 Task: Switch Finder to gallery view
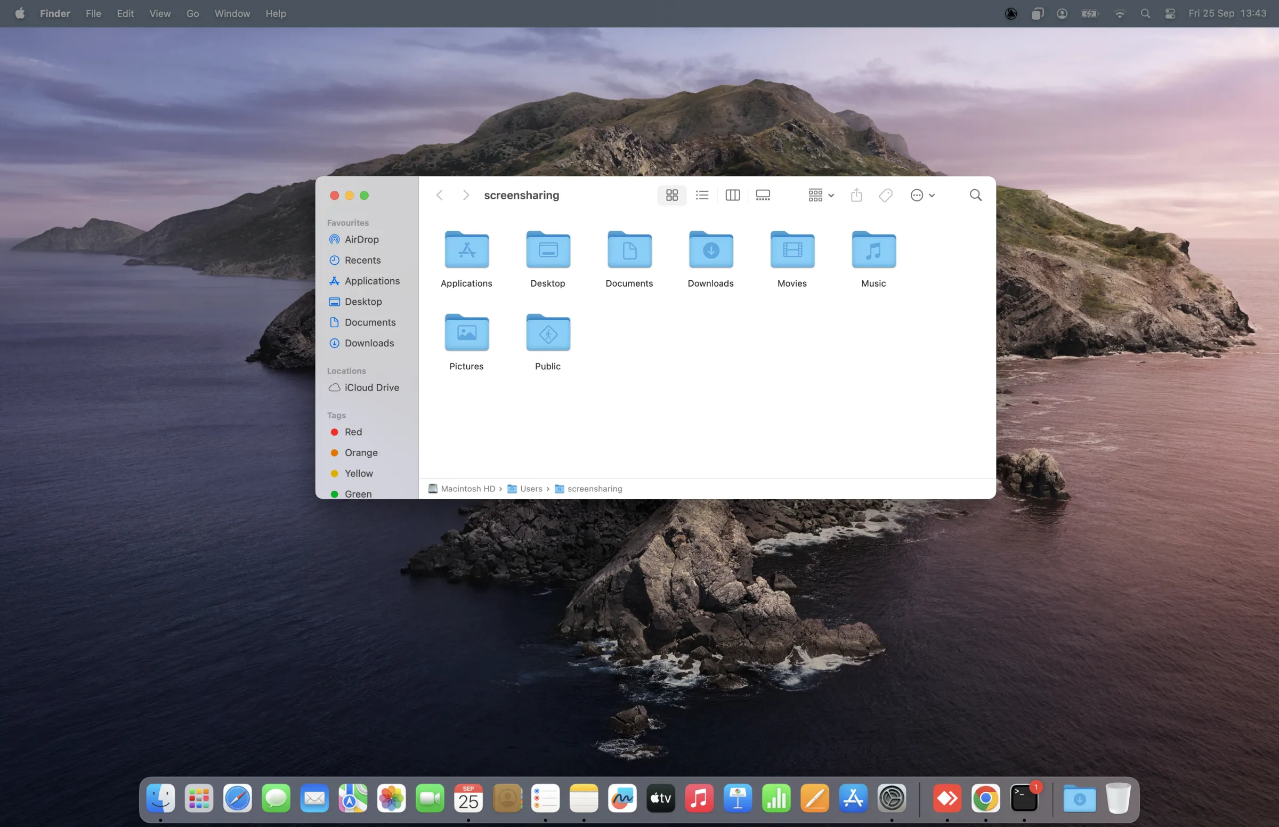(x=763, y=195)
